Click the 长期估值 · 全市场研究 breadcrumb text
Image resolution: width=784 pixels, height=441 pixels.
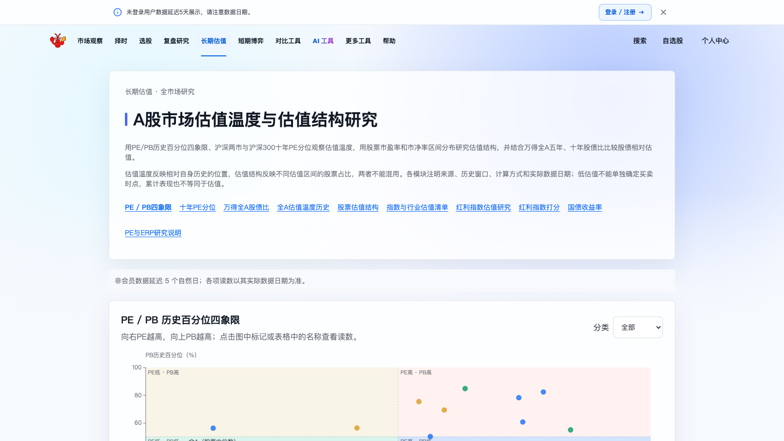click(160, 92)
